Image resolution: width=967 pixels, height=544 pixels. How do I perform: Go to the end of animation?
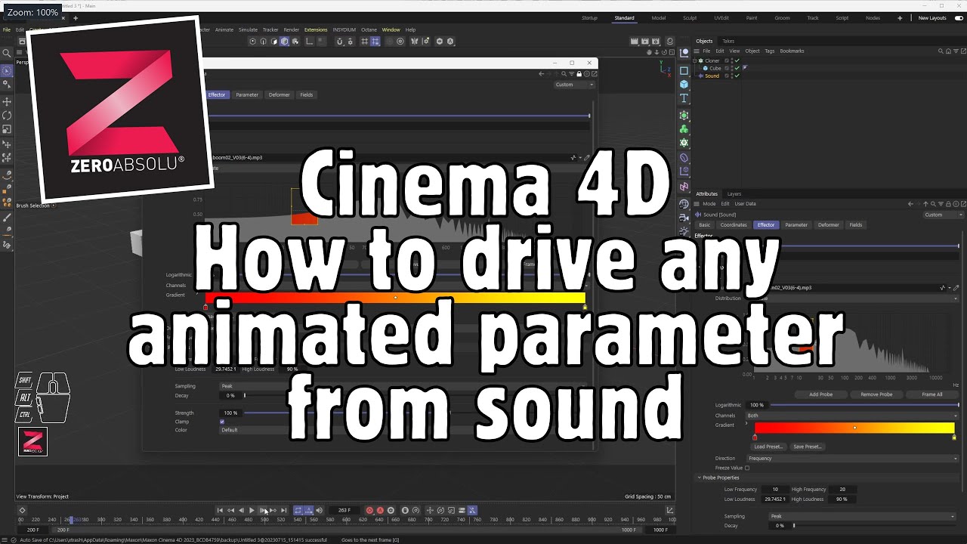[284, 511]
